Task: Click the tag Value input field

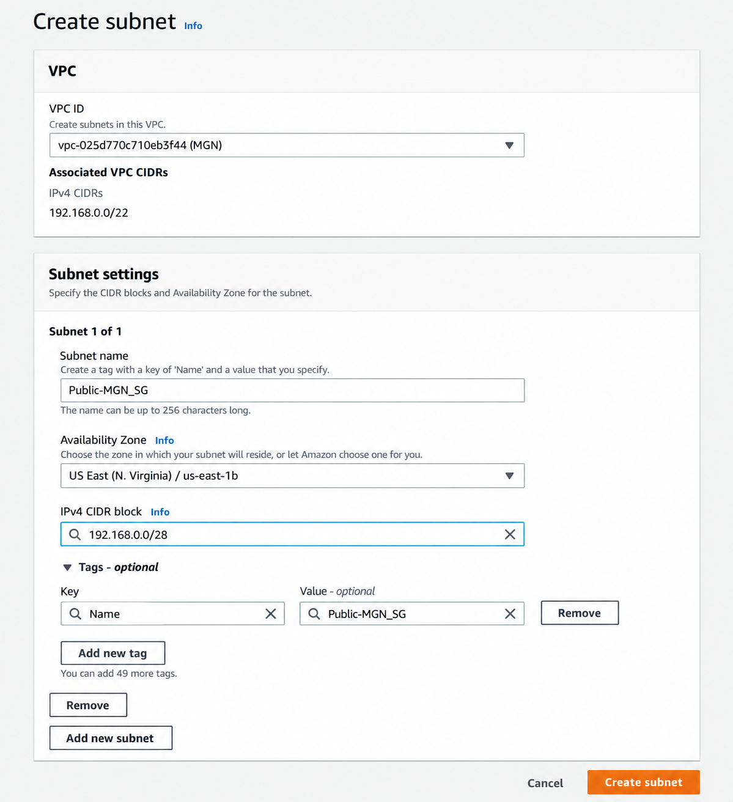Action: coord(411,614)
